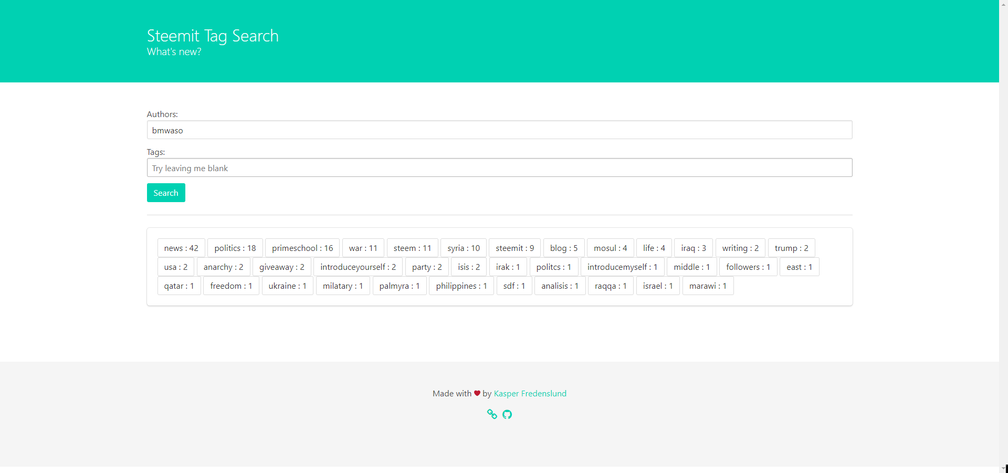This screenshot has height=473, width=1008.
Task: Select the 'steem : 11' tag
Action: (412, 248)
